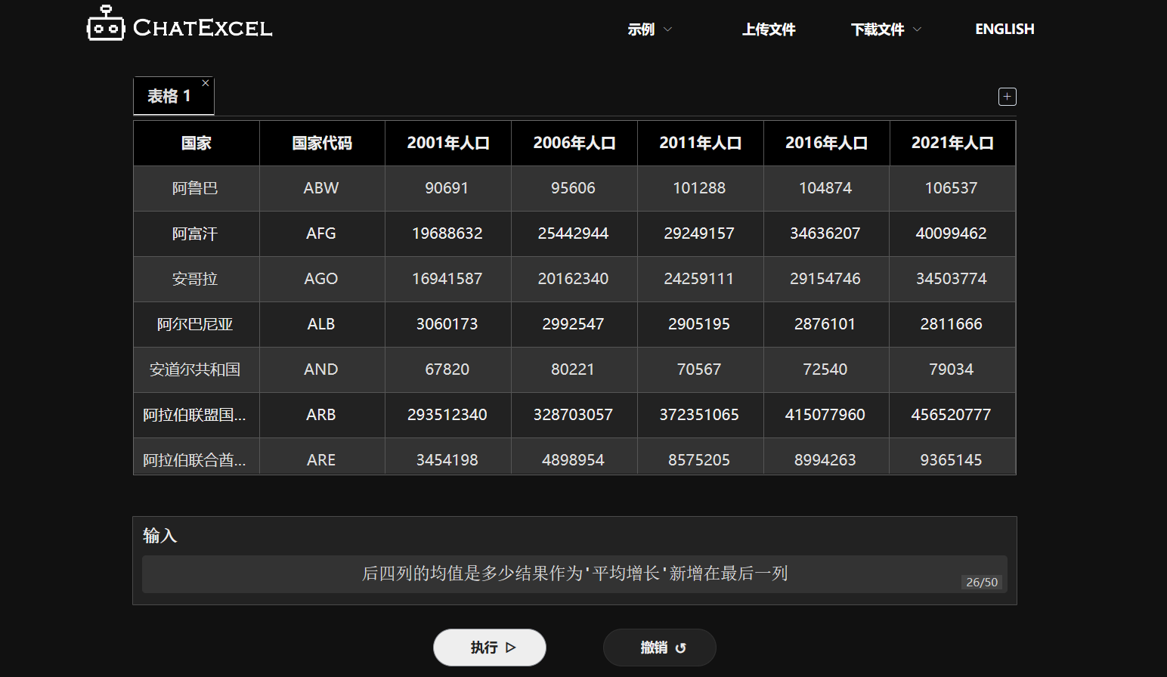The height and width of the screenshot is (677, 1167).
Task: Click the ChatExcel robot logo icon
Action: coord(106,23)
